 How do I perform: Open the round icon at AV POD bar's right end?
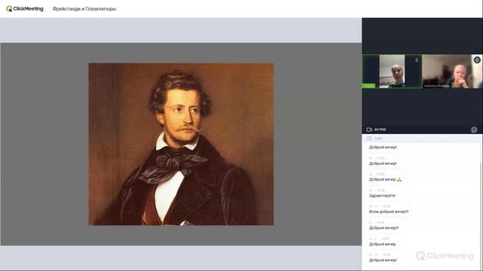coord(474,129)
